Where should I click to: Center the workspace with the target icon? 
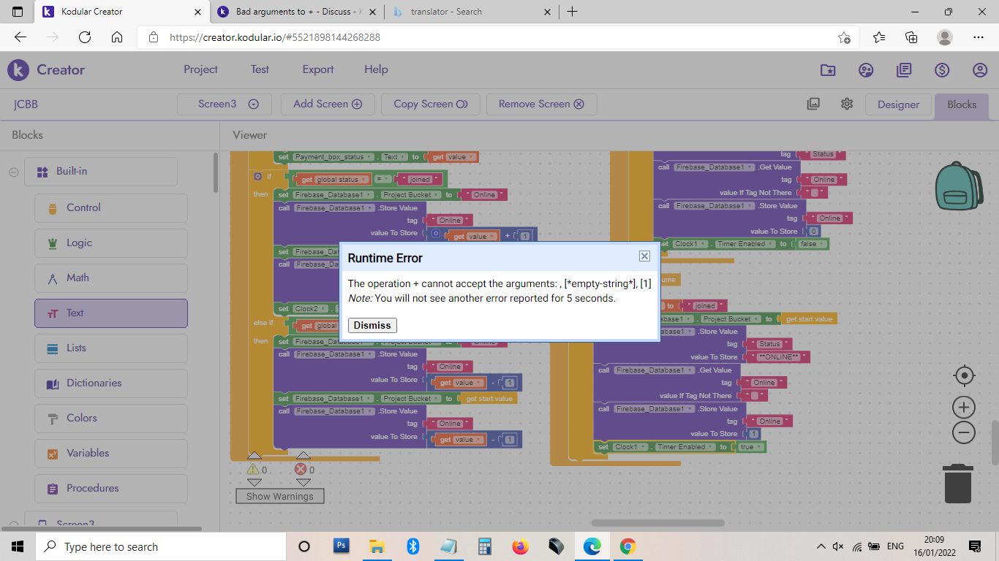point(964,375)
